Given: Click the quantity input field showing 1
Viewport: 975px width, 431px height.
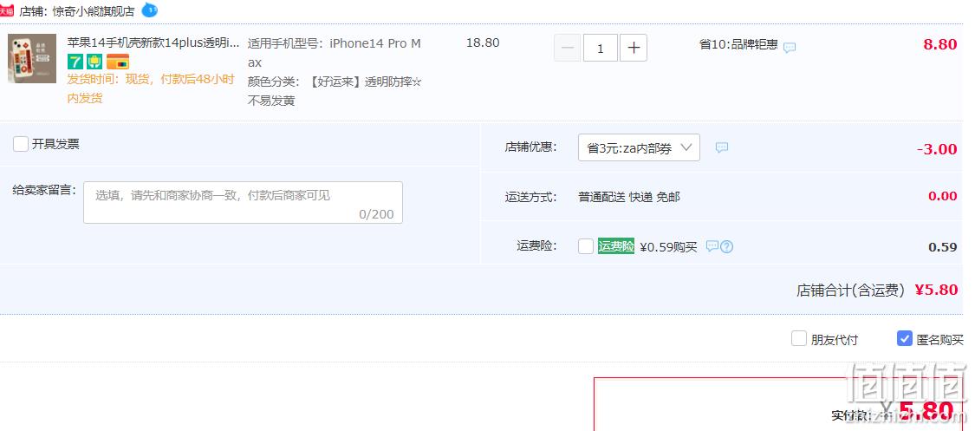Looking at the screenshot, I should pos(600,48).
